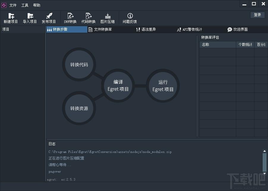Open the SWF转换 conversion tool
This screenshot has height=191, width=268.
coord(70,18)
